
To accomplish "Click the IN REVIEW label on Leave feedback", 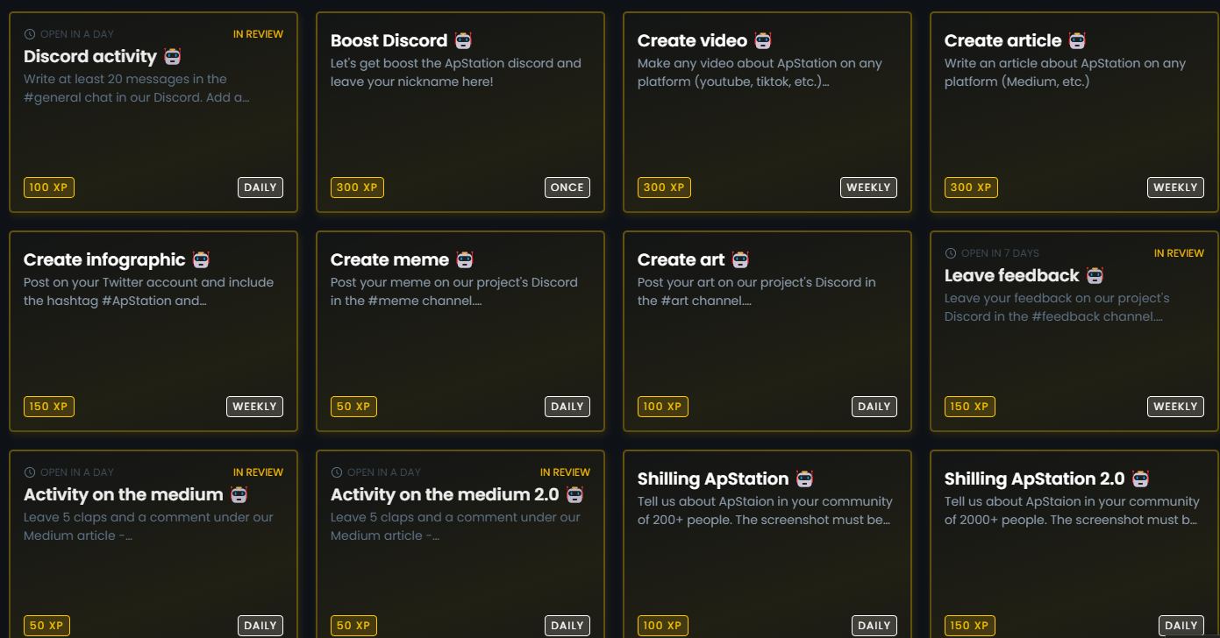I will [x=1179, y=253].
